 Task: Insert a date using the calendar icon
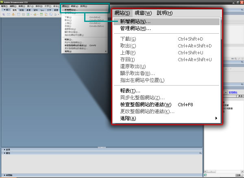coord(41,14)
